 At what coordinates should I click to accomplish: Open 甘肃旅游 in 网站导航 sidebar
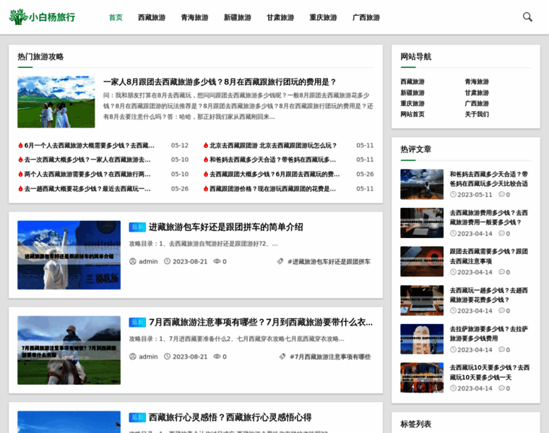click(x=477, y=92)
